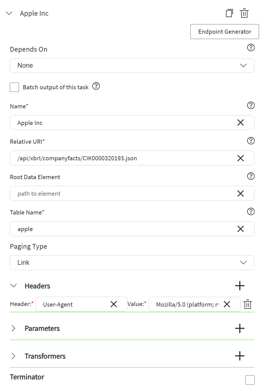This screenshot has height=388, width=266.
Task: Click into the Root Data Element field
Action: 123,193
